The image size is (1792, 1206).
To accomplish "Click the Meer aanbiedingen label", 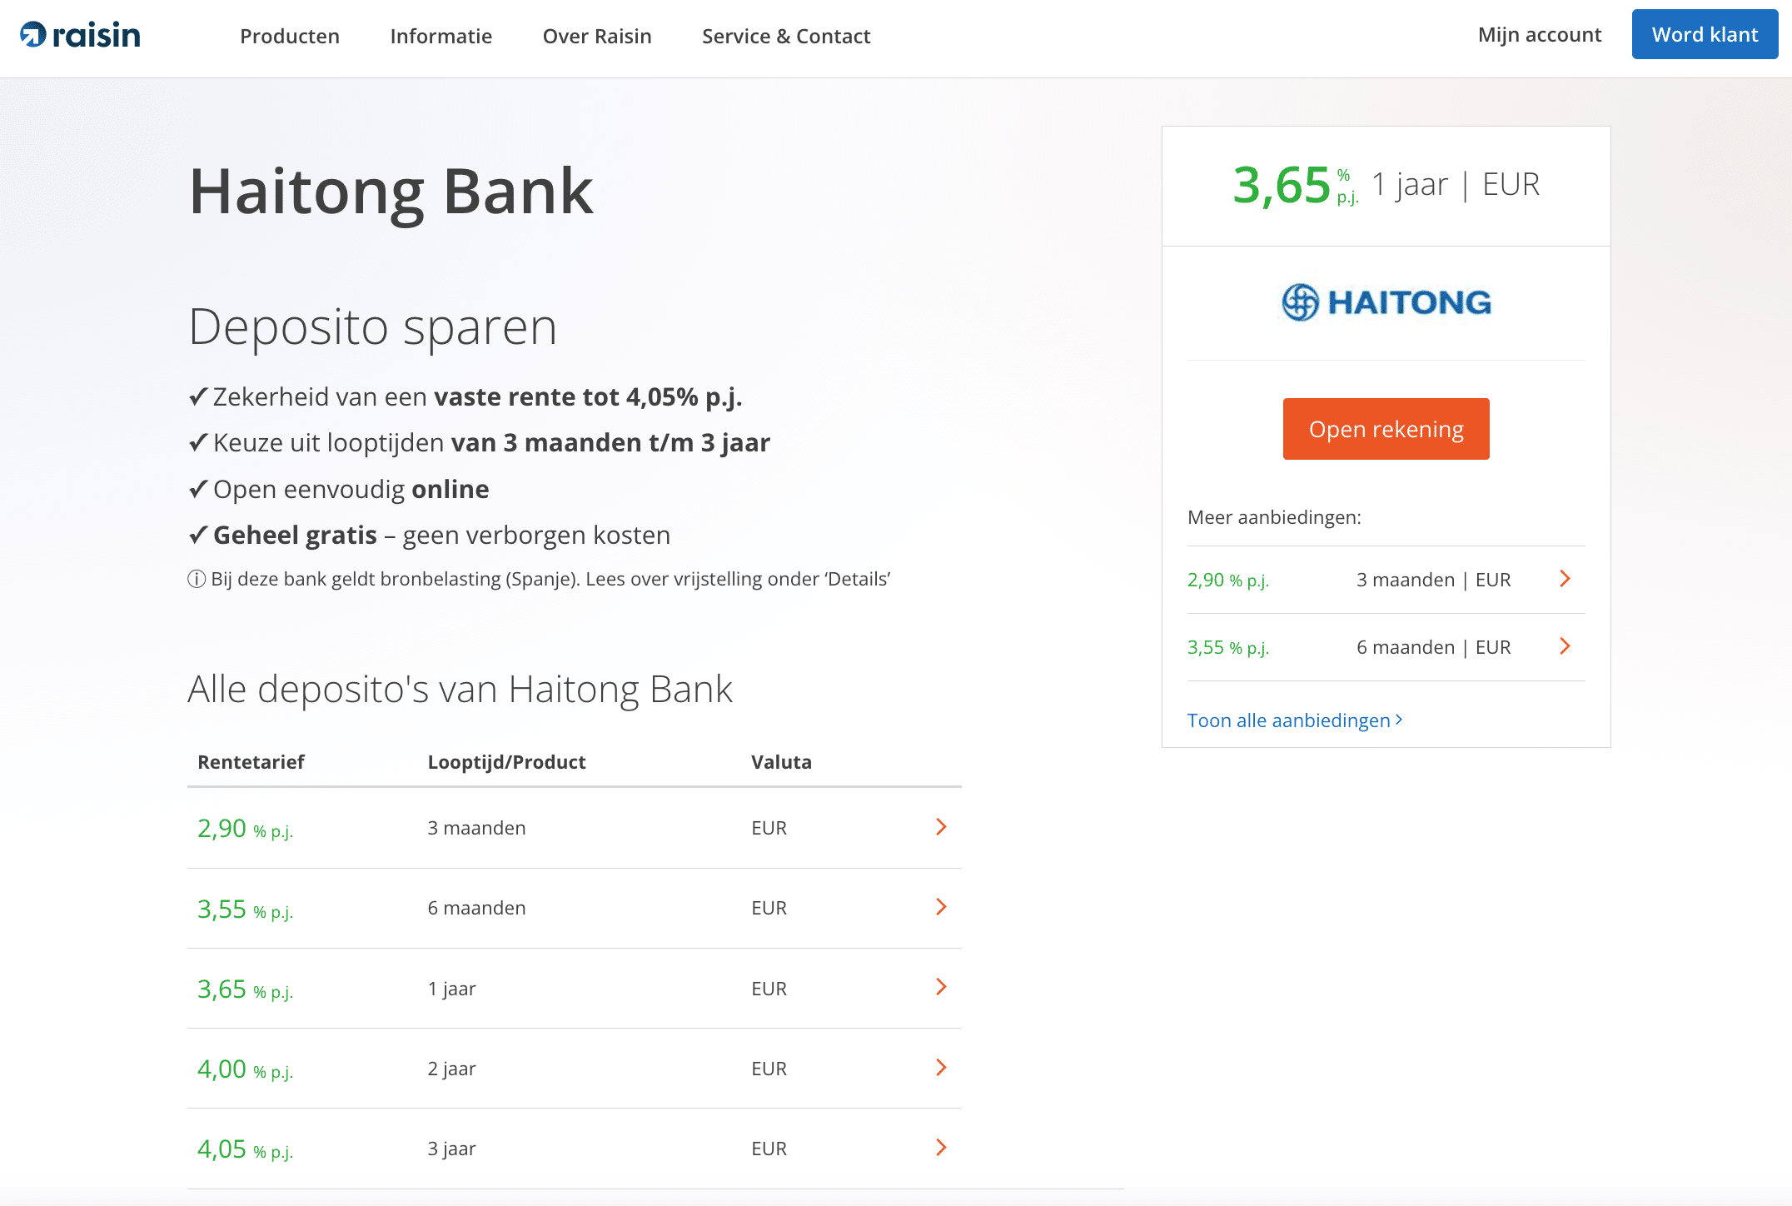I will [x=1274, y=517].
